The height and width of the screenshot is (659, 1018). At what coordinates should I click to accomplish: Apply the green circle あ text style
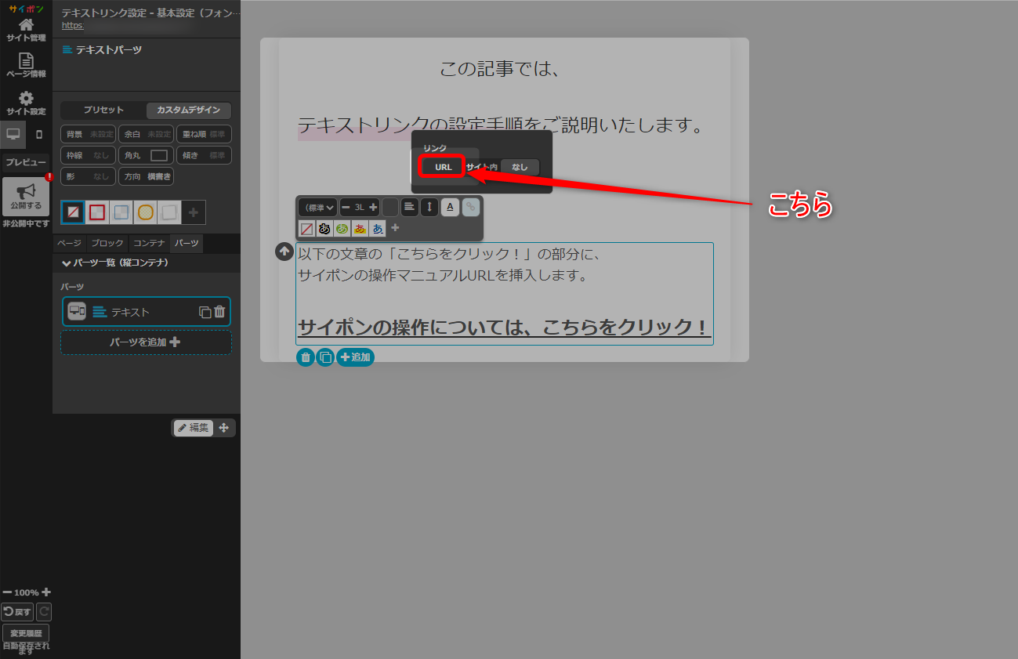click(x=342, y=229)
